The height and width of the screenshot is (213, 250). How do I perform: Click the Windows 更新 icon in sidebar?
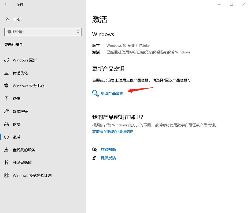click(6, 60)
